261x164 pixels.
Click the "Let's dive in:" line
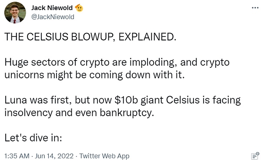point(33,138)
